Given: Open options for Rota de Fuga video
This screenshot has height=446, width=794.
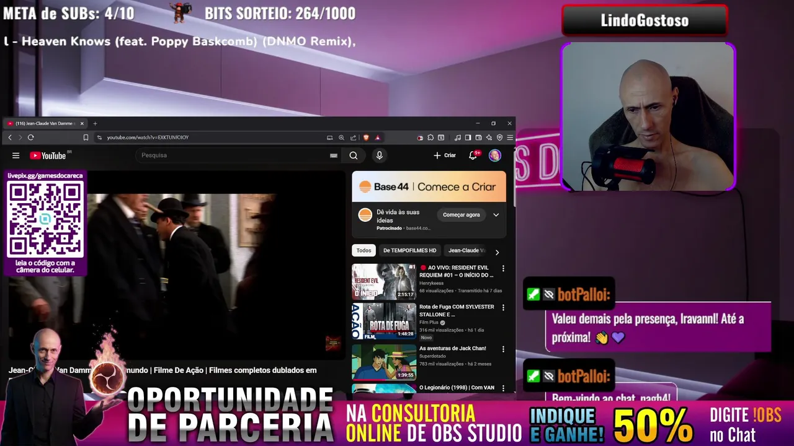Looking at the screenshot, I should [503, 308].
